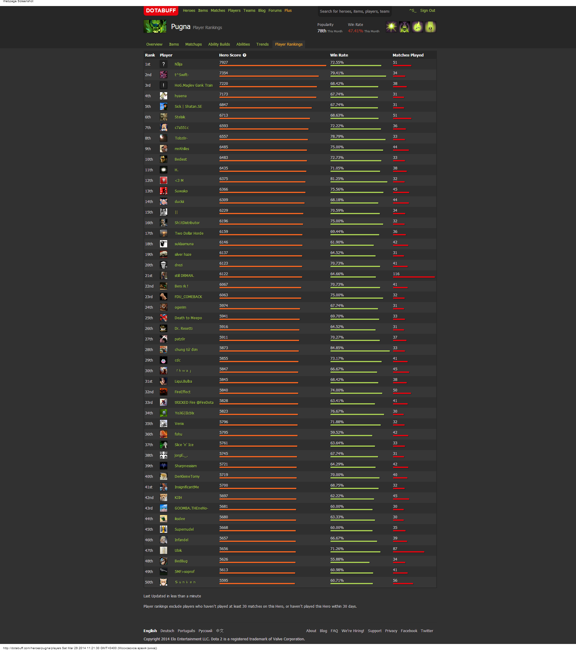The image size is (576, 650).
Task: Click the Nether Blast ability icon
Action: [391, 27]
